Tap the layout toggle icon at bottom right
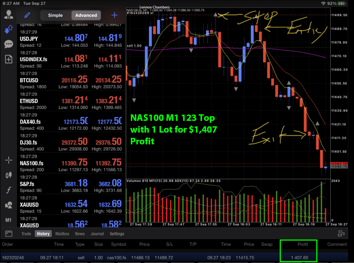 tap(341, 233)
